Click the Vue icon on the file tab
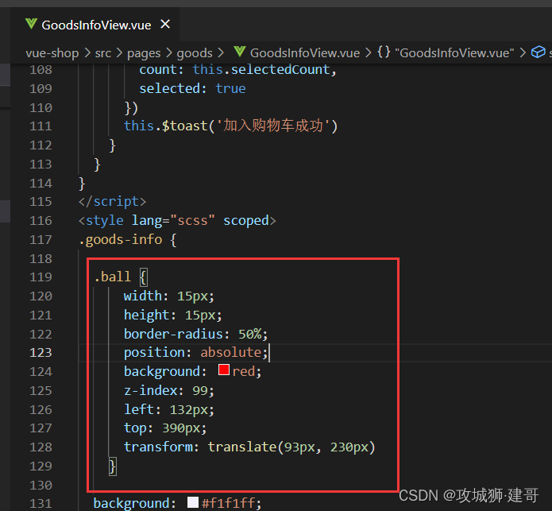Screen dimensions: 552x511 (x=31, y=24)
